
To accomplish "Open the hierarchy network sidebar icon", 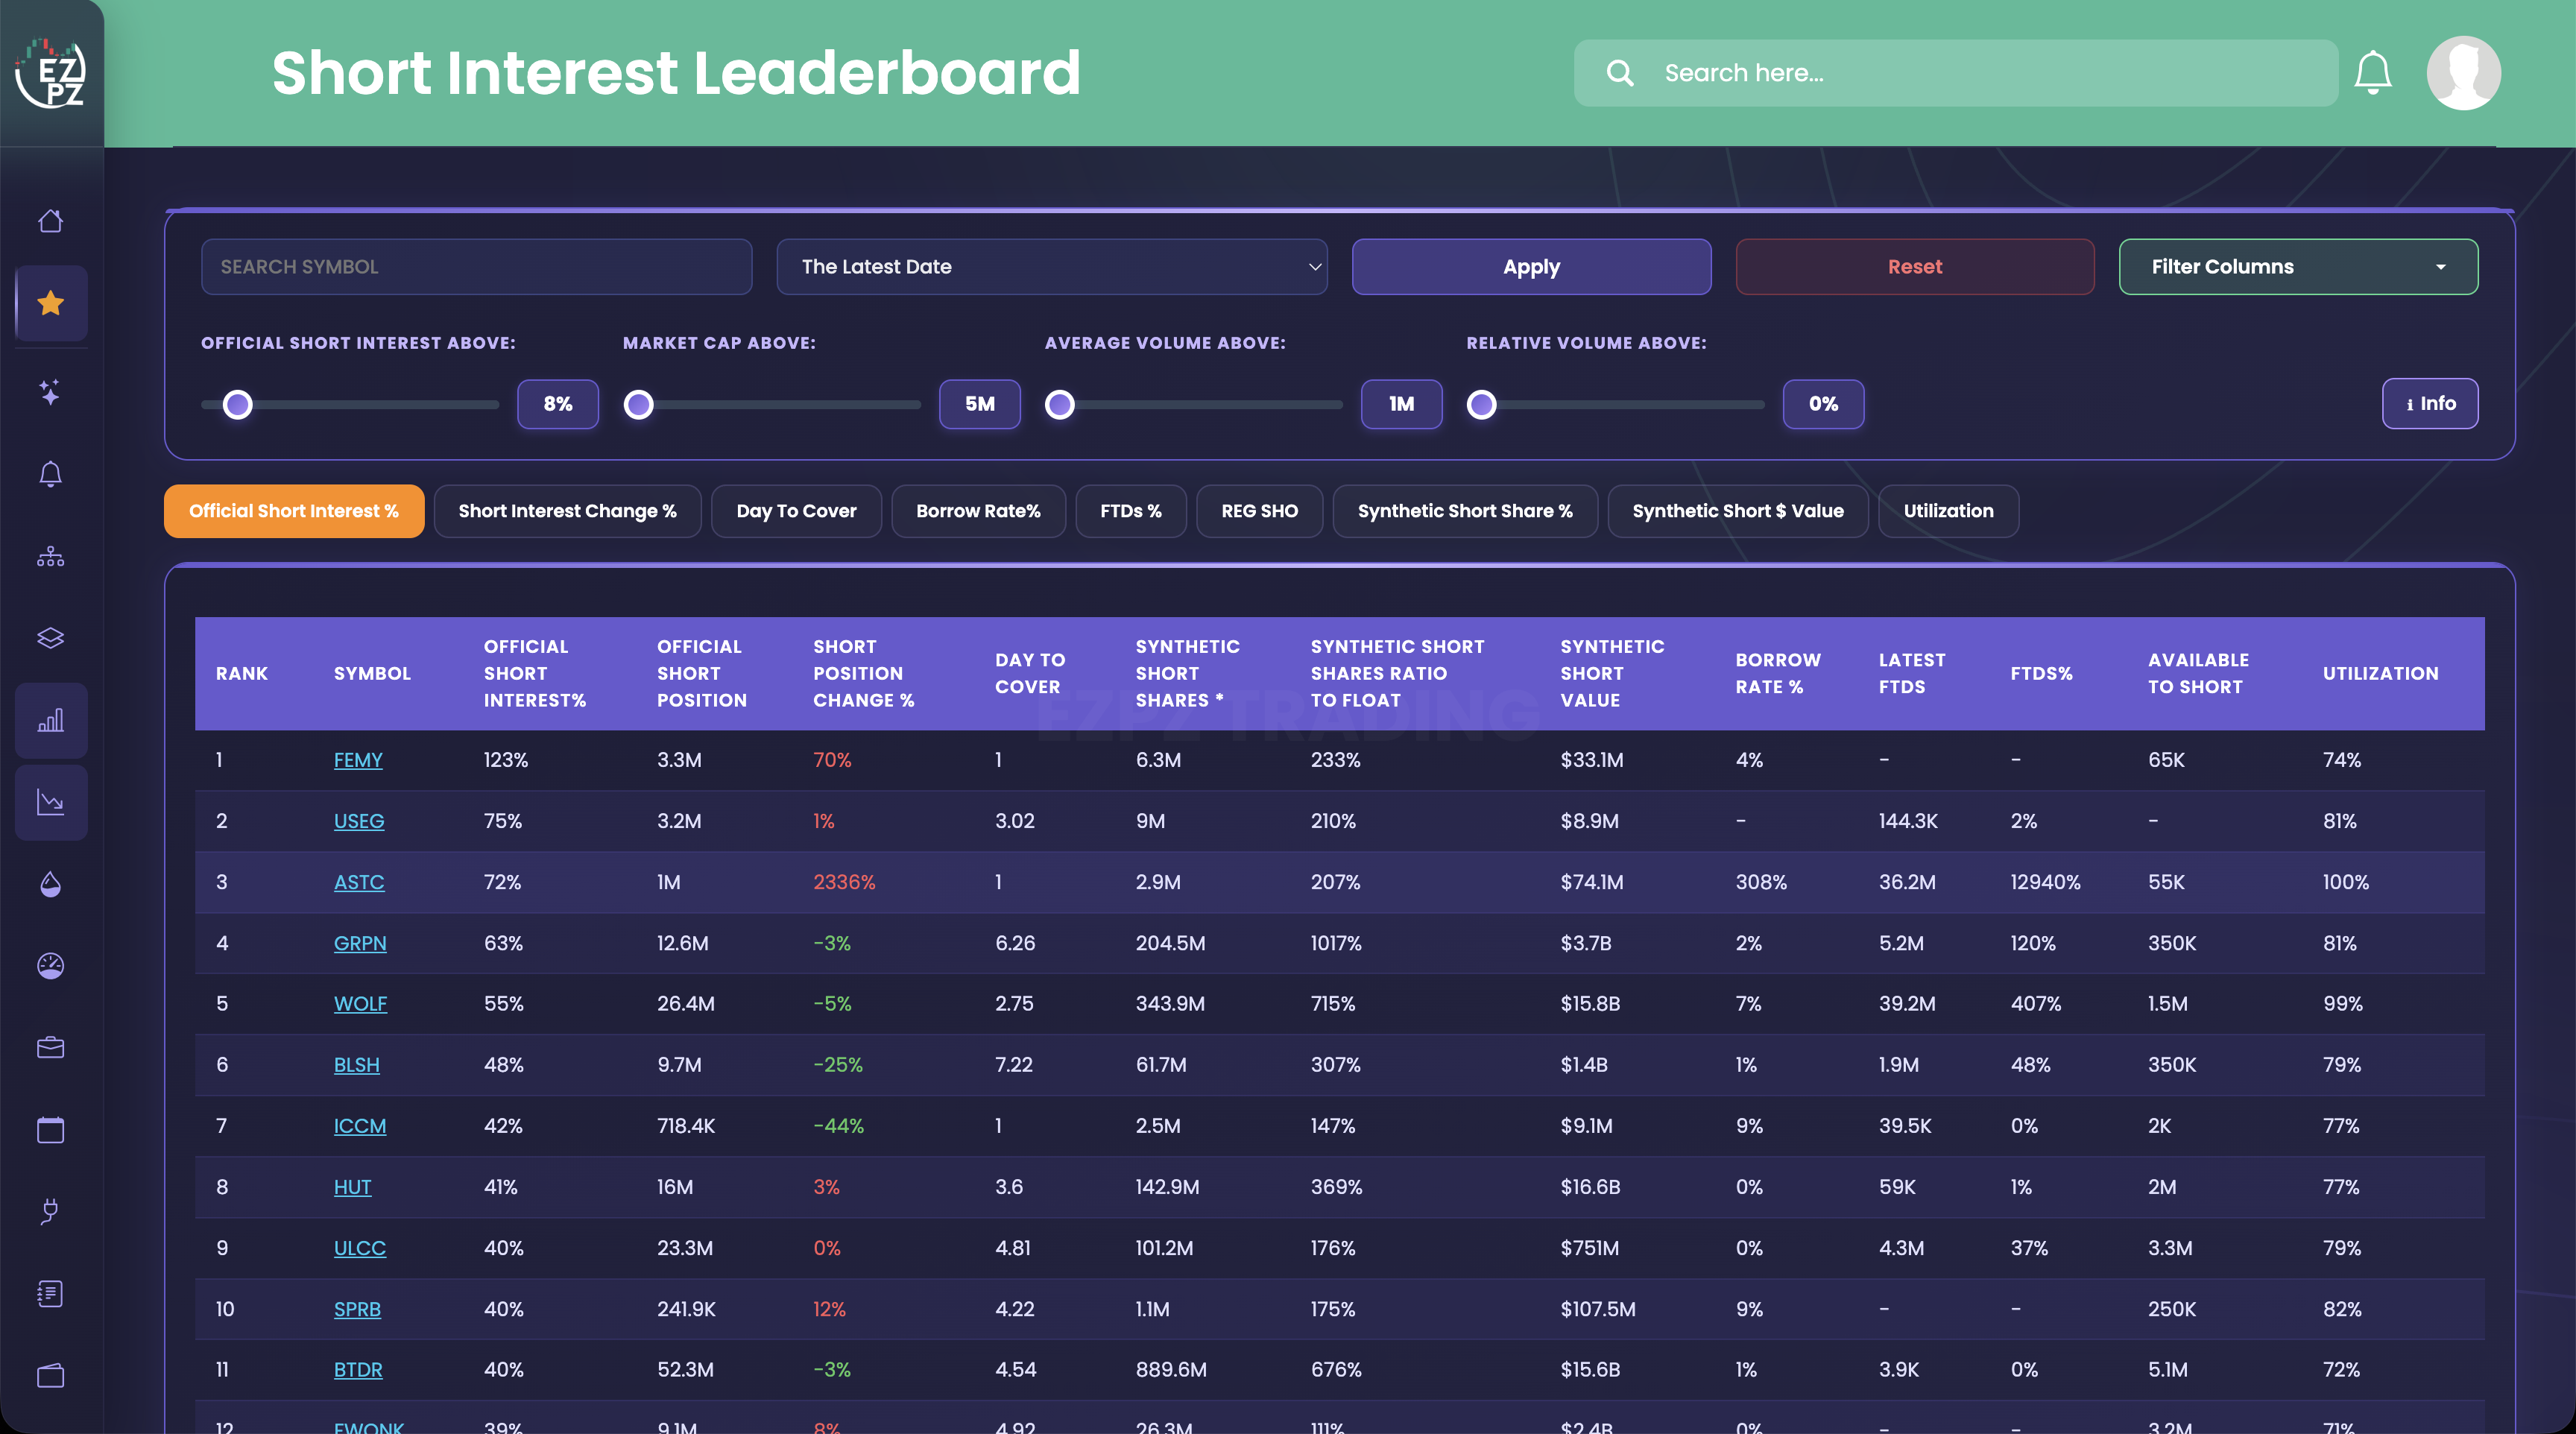I will [x=50, y=556].
